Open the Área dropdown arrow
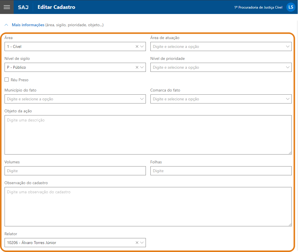 142,46
